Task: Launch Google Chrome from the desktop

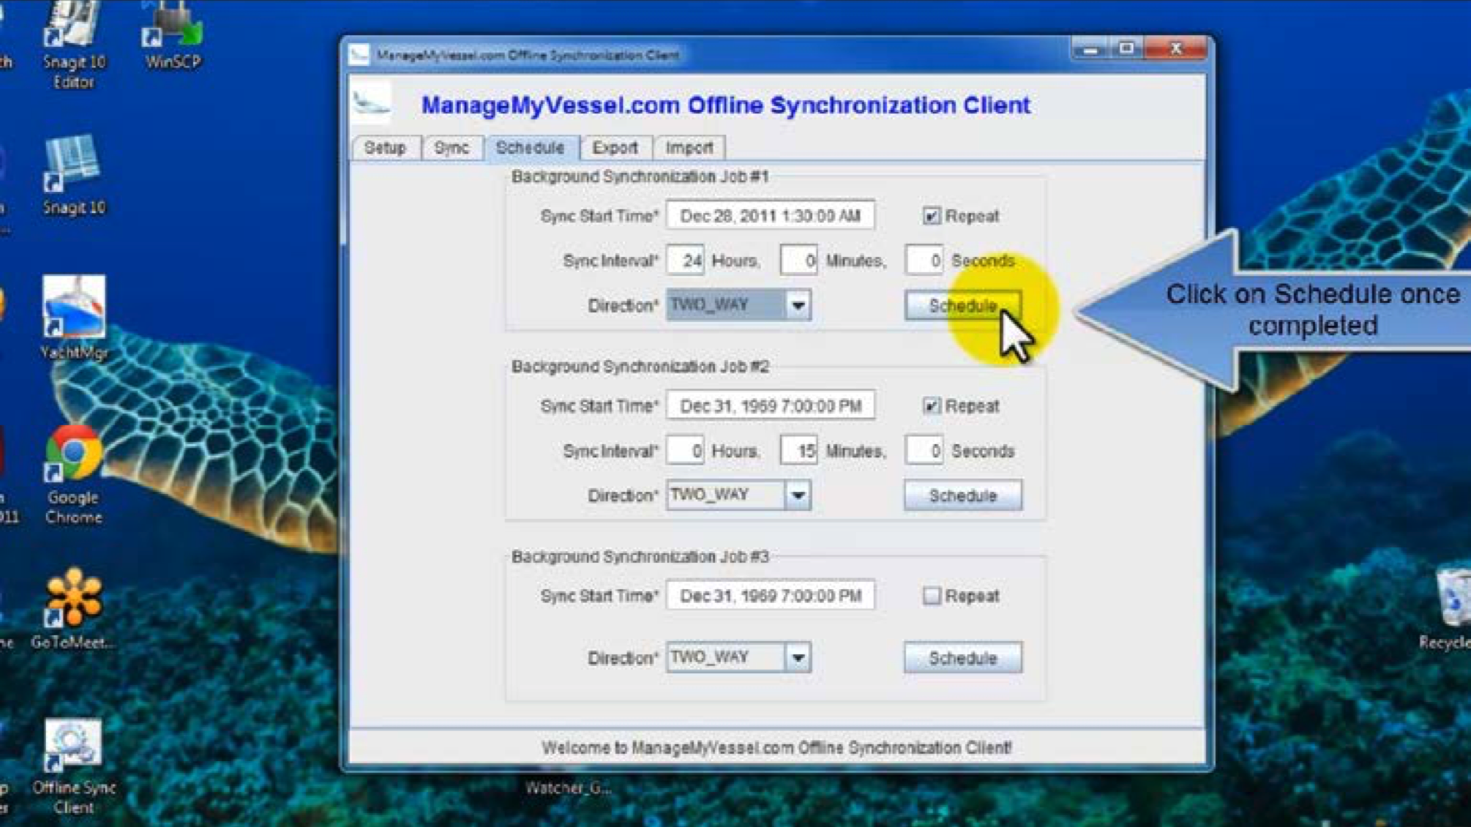Action: 73,474
